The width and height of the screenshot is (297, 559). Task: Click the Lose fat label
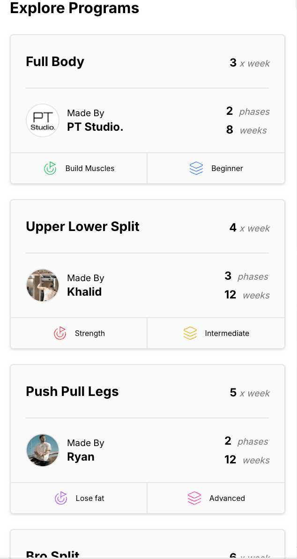[90, 498]
